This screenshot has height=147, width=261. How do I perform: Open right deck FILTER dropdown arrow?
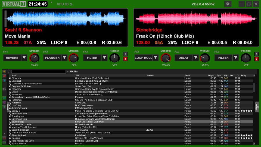point(236,58)
